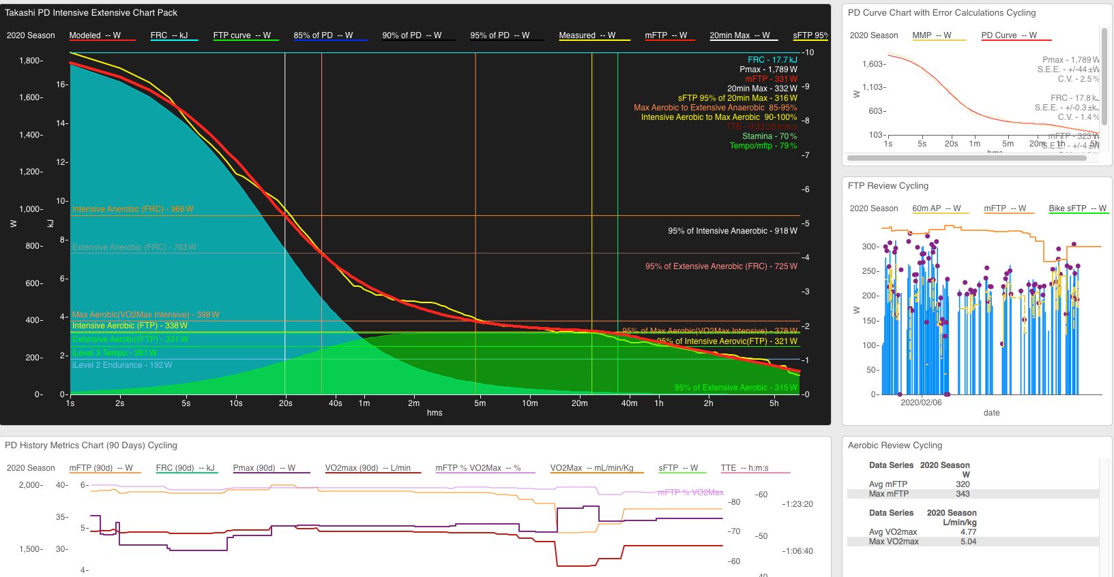
Task: Select the 'Avg mFTP' row in the Aerobic Review table
Action: point(973,484)
